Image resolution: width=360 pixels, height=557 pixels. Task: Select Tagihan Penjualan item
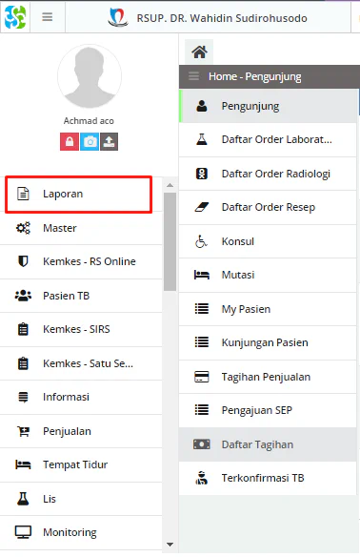[268, 377]
